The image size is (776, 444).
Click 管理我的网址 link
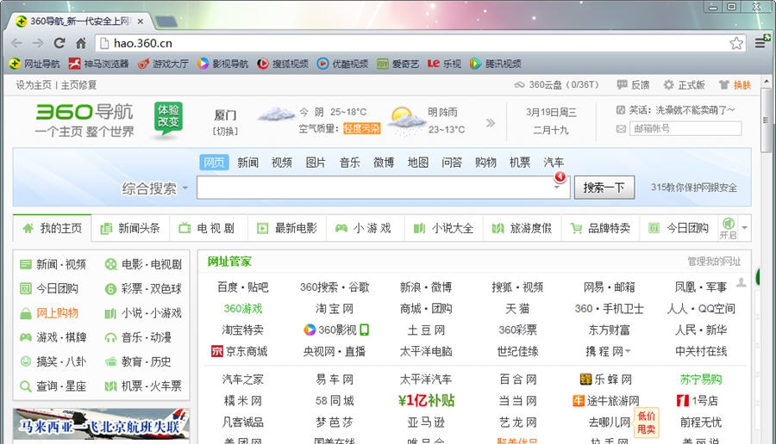714,262
